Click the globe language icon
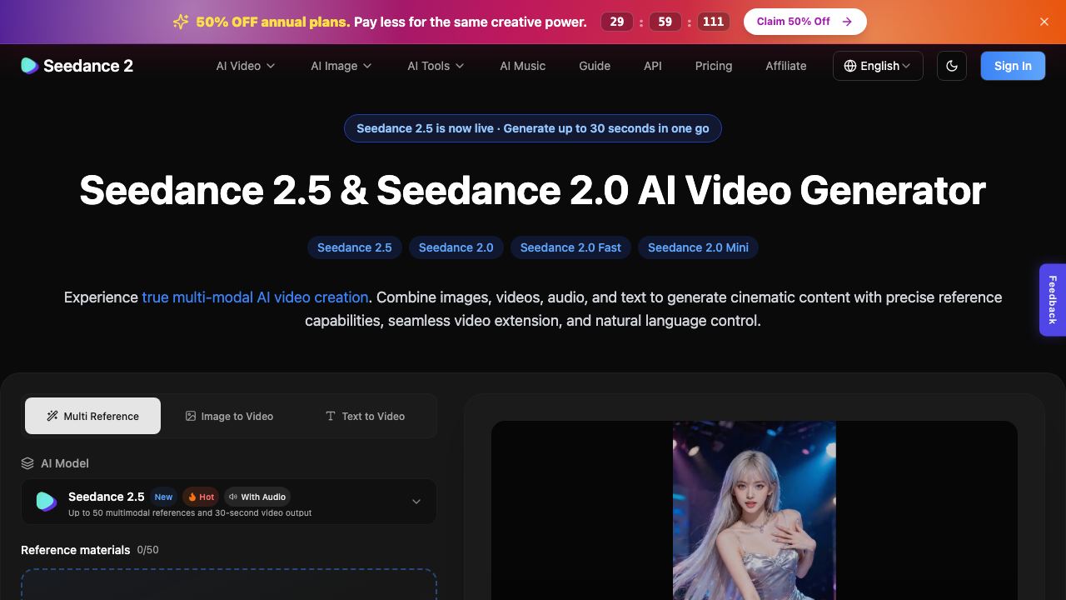Image resolution: width=1066 pixels, height=600 pixels. [x=850, y=66]
